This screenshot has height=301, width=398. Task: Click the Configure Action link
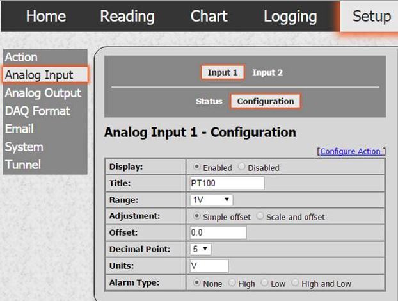click(352, 151)
